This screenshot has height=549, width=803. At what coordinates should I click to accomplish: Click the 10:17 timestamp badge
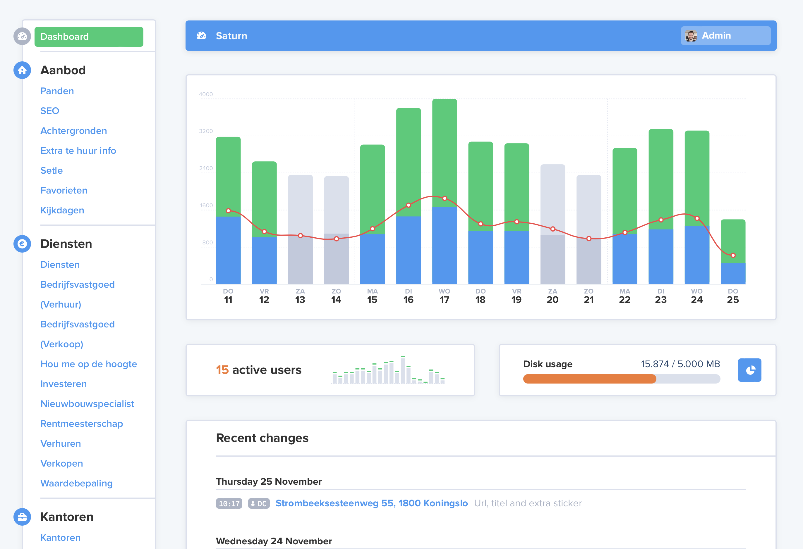coord(229,503)
